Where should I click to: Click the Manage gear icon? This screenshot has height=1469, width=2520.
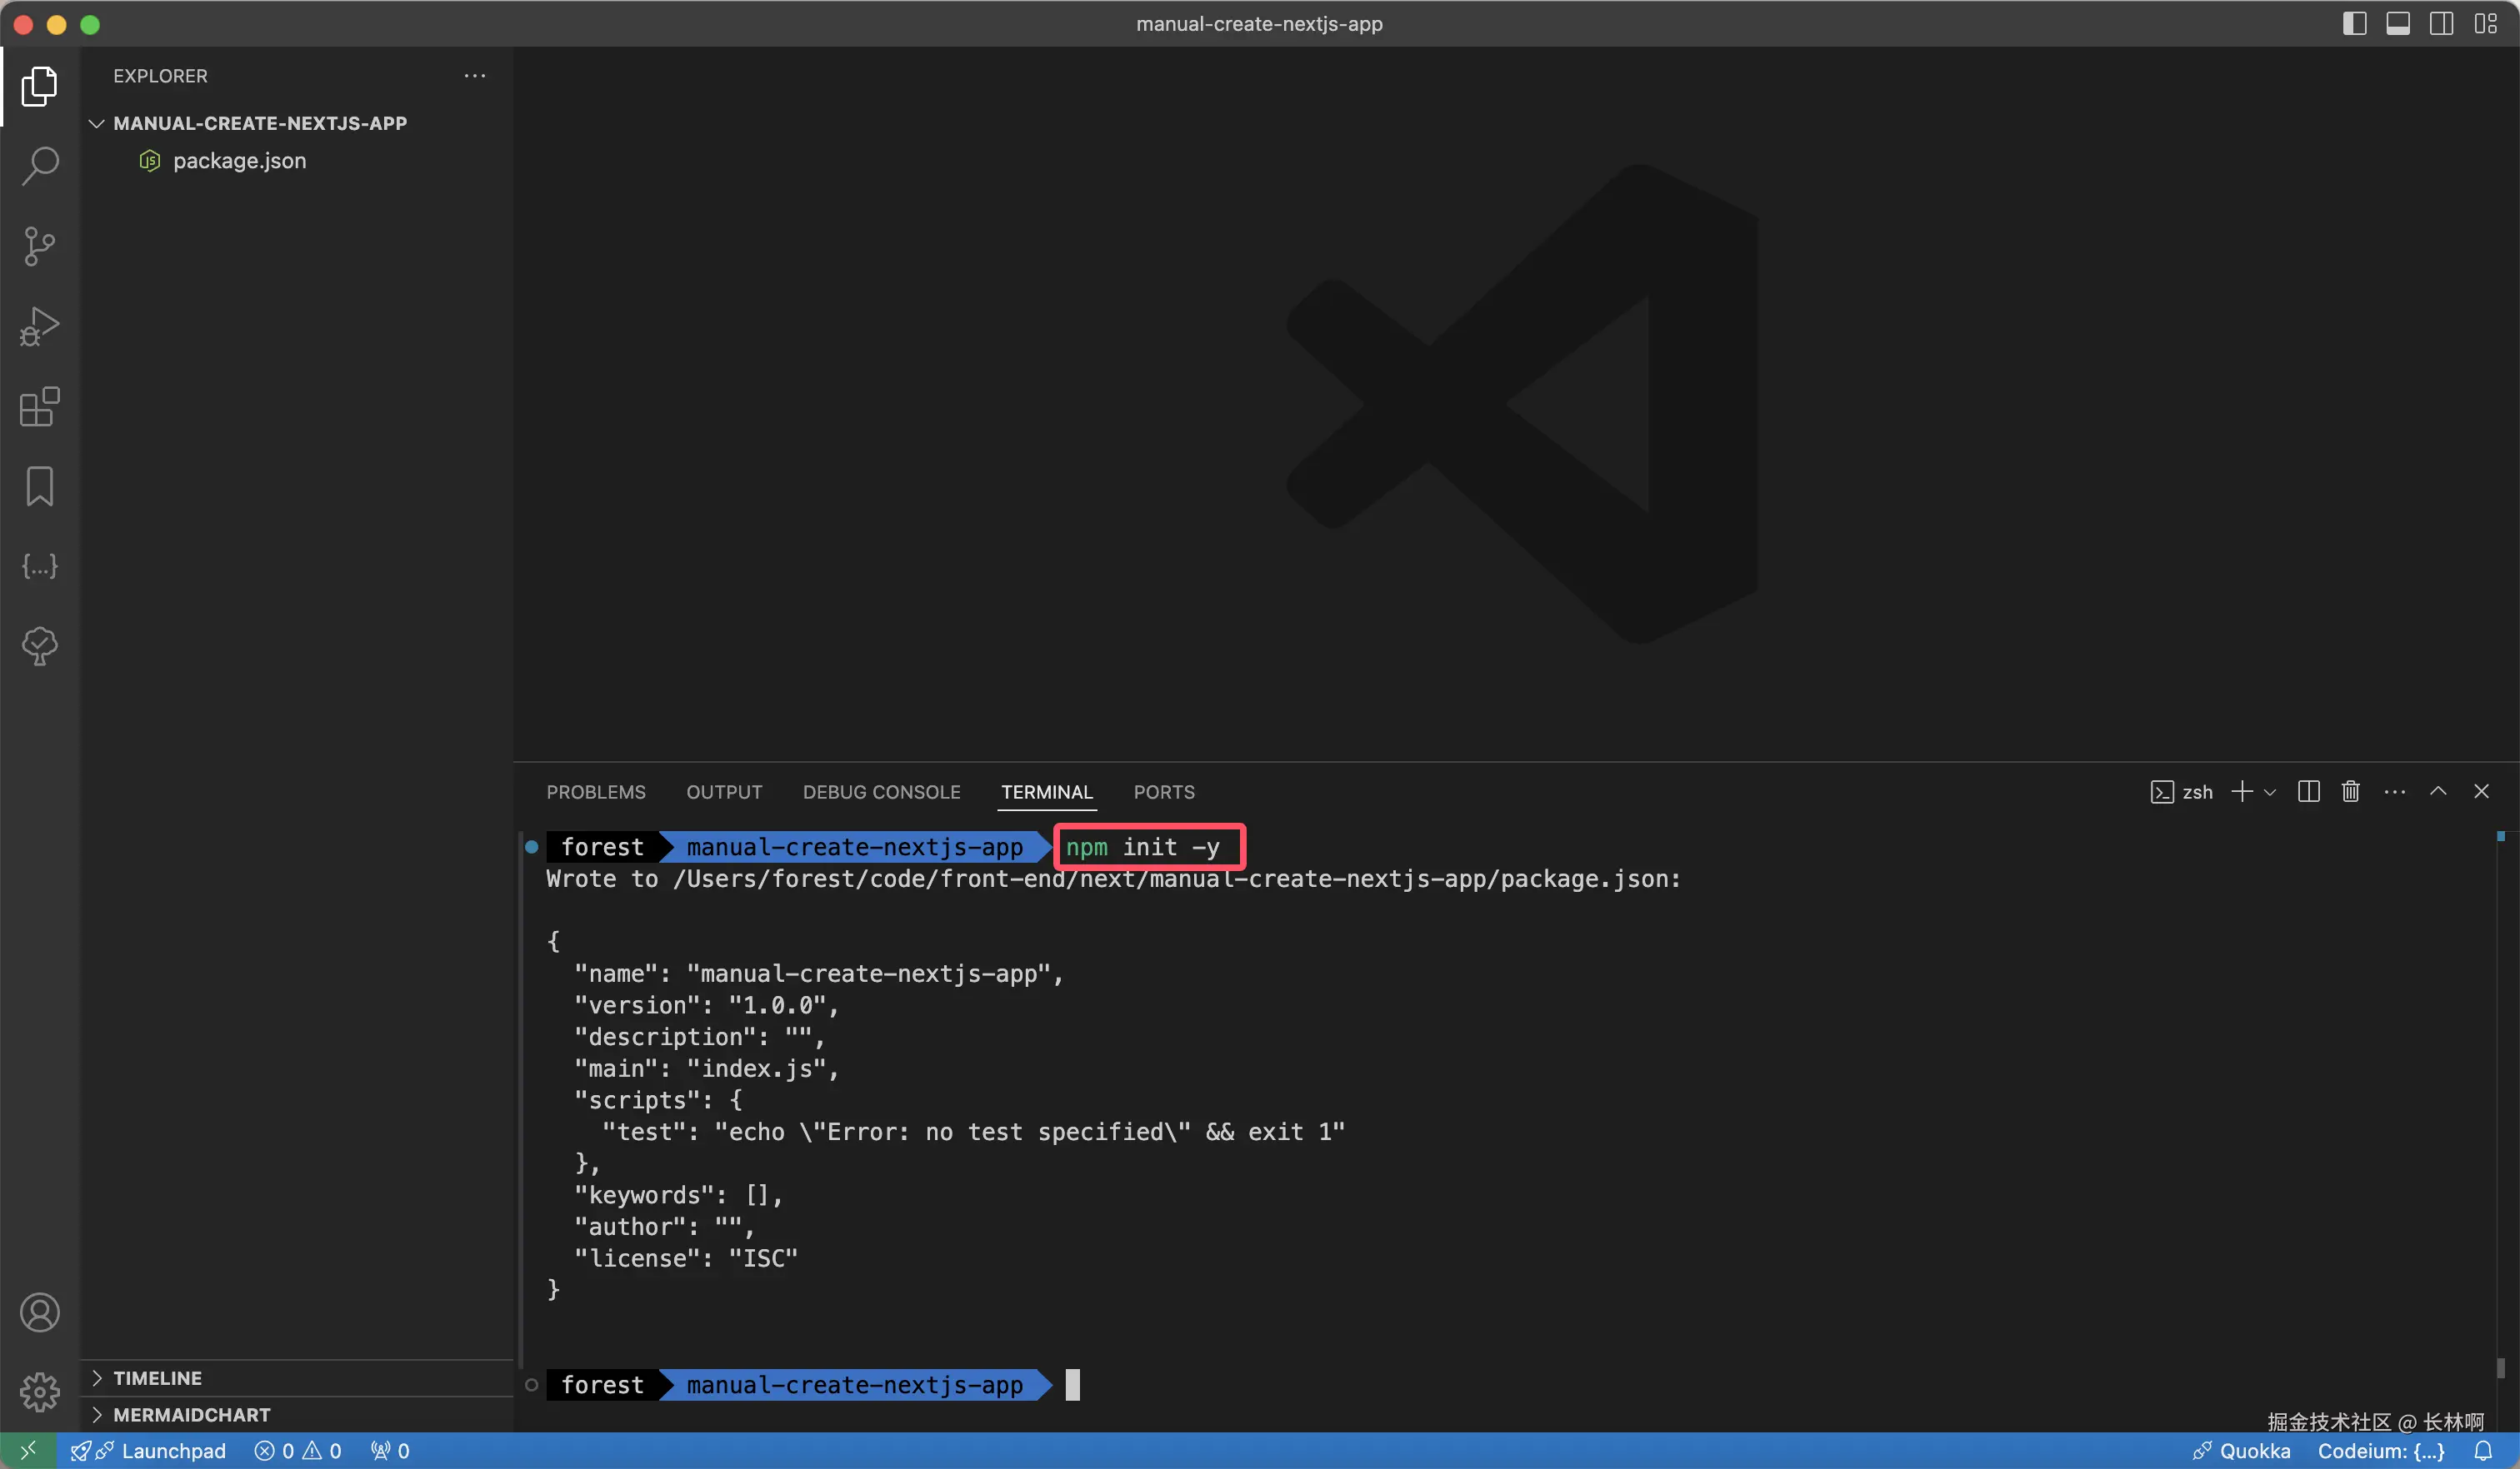pos(40,1391)
